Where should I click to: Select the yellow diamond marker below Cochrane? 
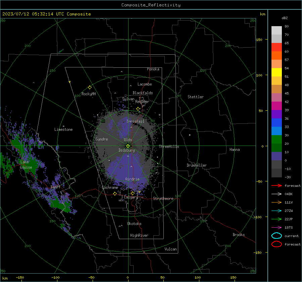click(x=115, y=193)
